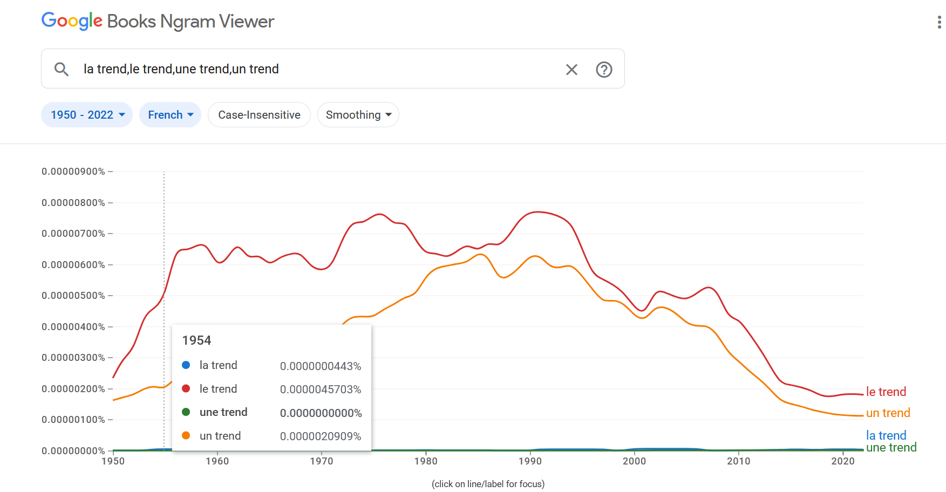Click the 1970 x-axis label
The width and height of the screenshot is (946, 492).
click(322, 461)
